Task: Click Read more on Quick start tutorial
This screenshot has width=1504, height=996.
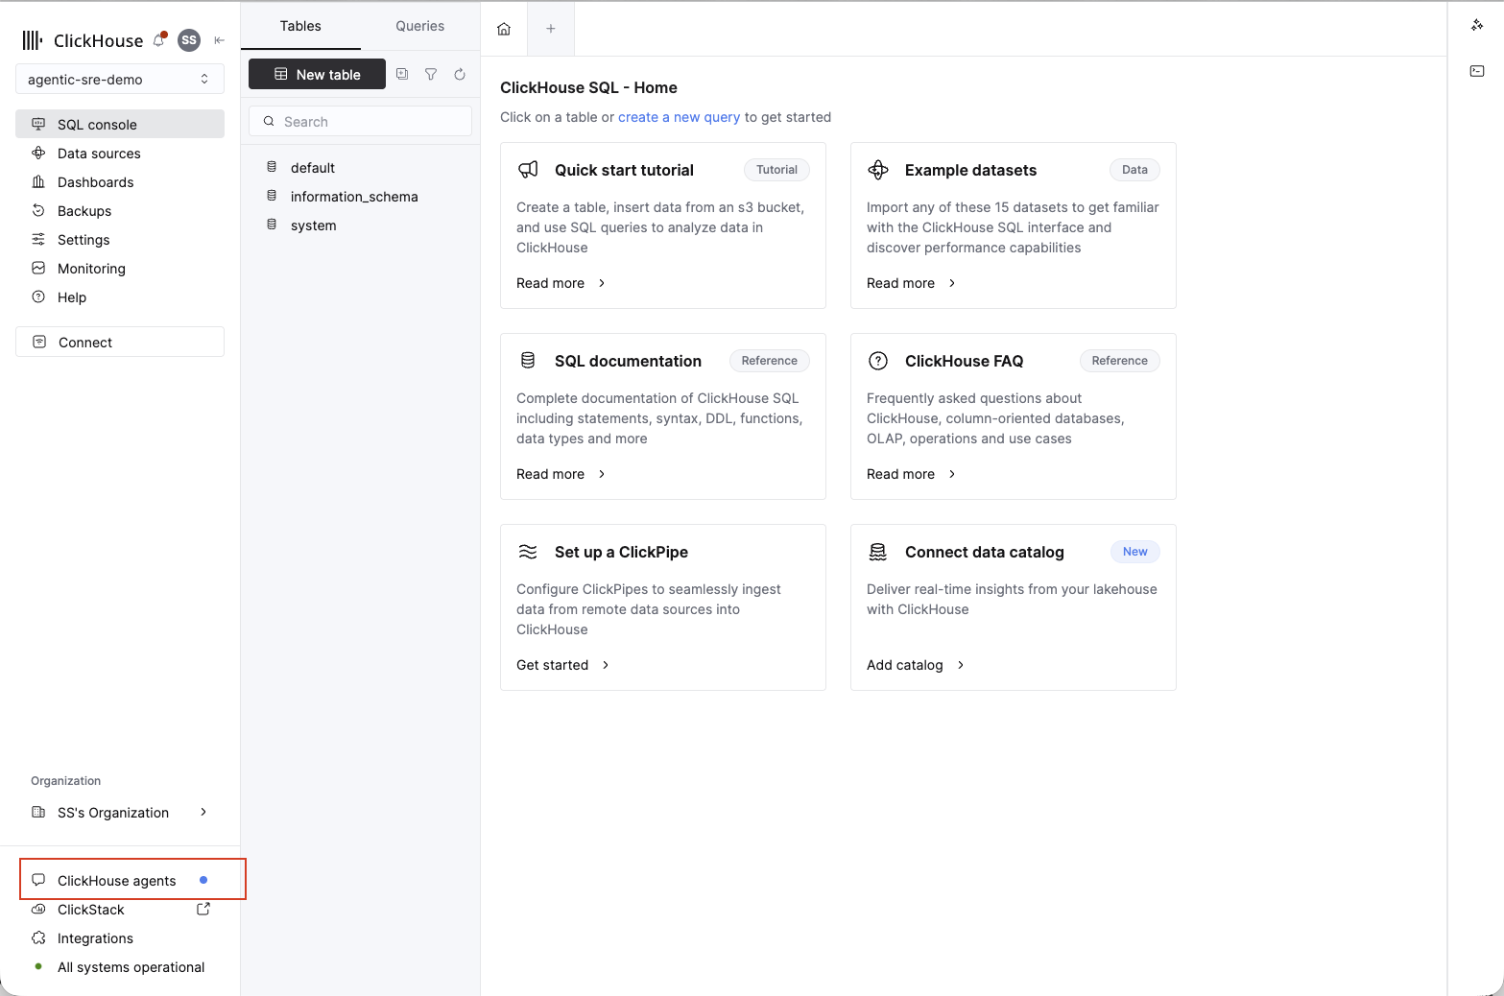Action: pyautogui.click(x=561, y=283)
